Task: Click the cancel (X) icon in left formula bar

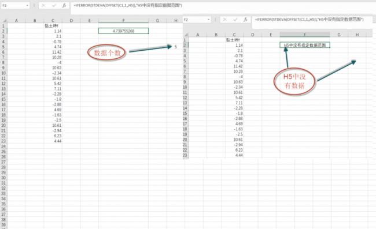Action: (x=43, y=5)
